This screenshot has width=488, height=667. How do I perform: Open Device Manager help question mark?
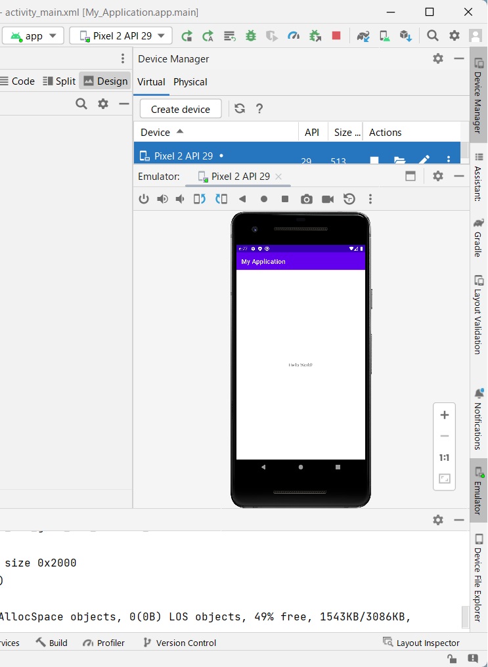pos(259,109)
